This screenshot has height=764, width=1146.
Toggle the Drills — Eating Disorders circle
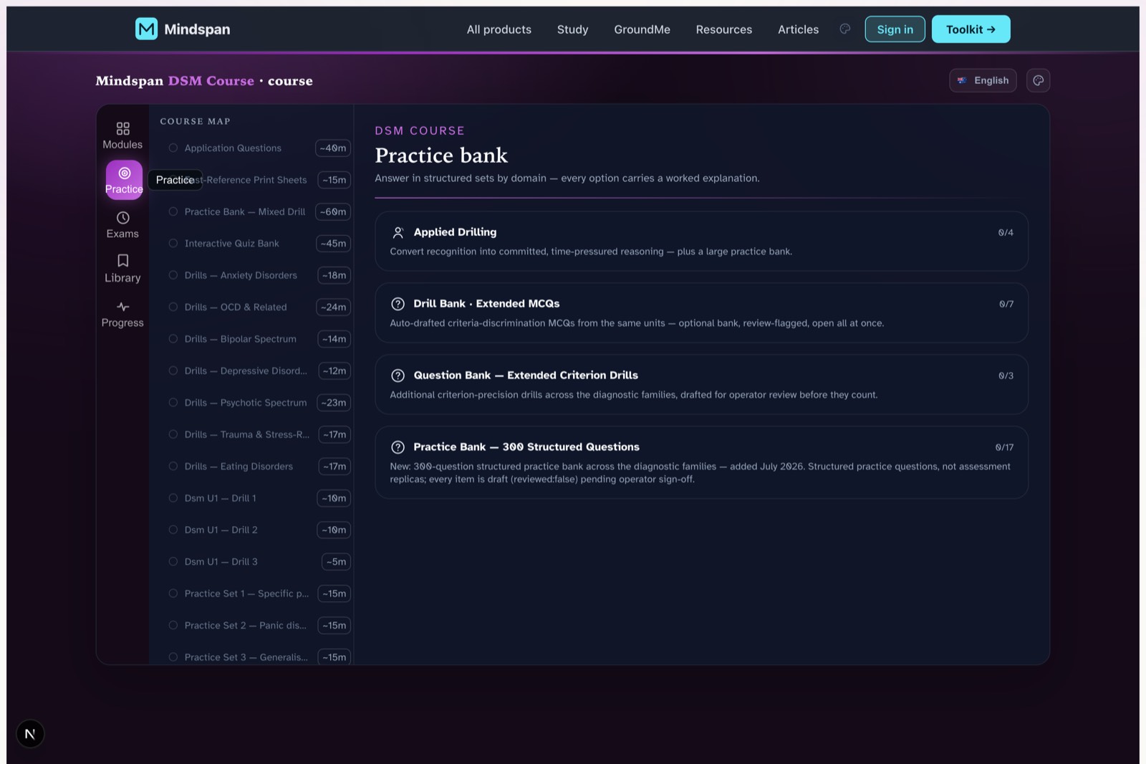tap(173, 466)
